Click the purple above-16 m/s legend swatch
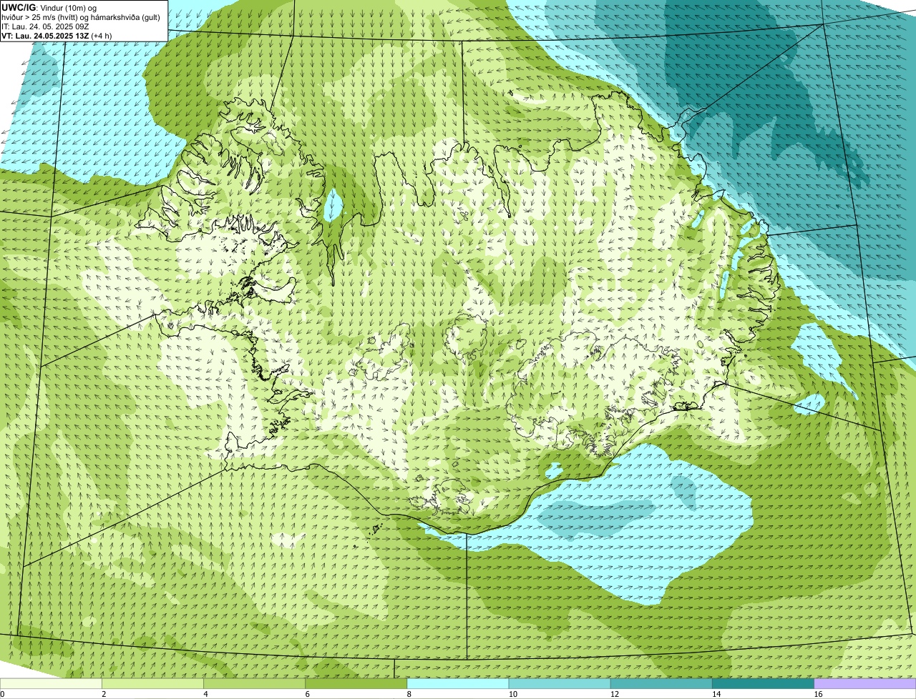 click(x=865, y=683)
